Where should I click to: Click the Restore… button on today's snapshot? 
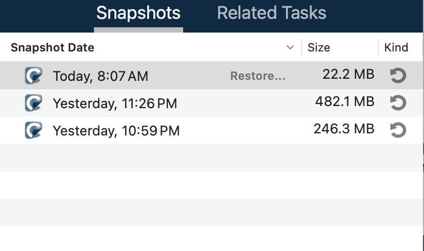point(258,76)
